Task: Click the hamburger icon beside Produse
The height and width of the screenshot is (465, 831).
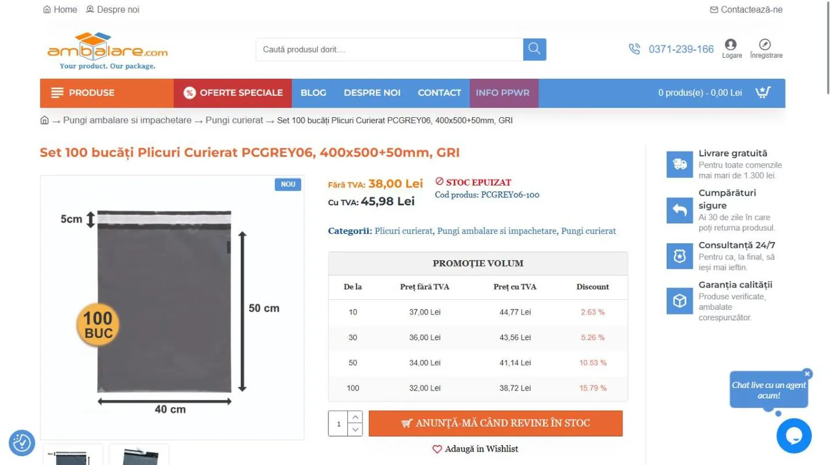Action: click(57, 92)
